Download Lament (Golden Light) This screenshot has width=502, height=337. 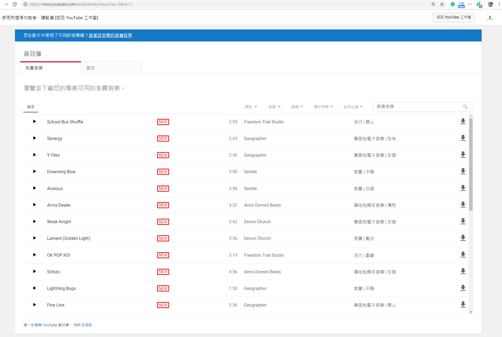point(463,238)
